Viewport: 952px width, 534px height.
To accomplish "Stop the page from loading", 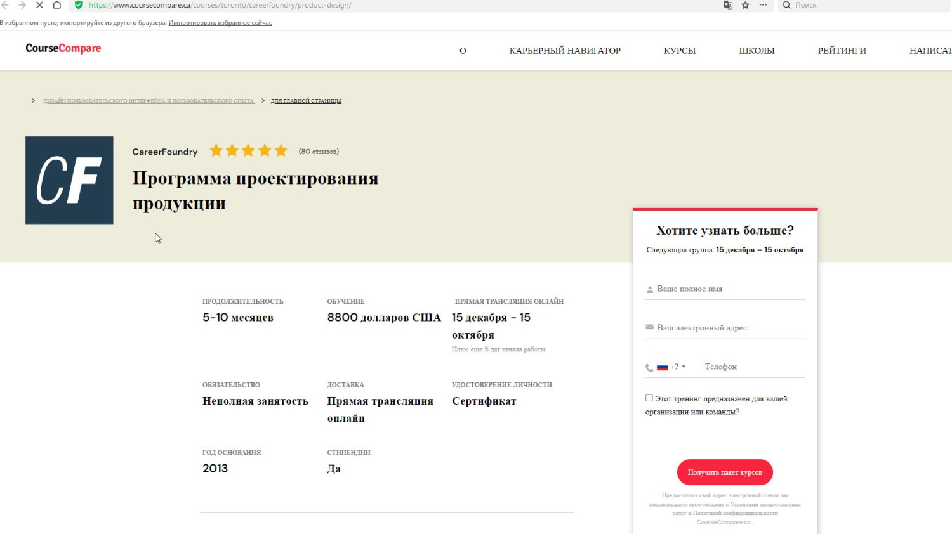I will click(x=39, y=5).
